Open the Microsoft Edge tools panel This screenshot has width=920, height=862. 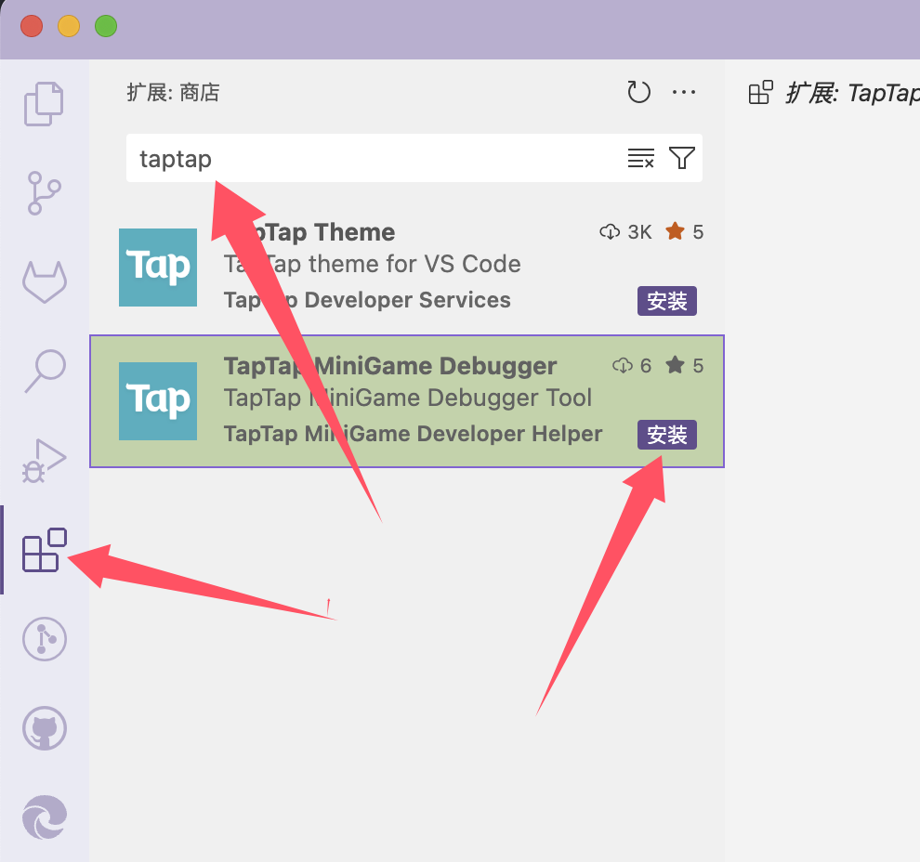tap(45, 817)
